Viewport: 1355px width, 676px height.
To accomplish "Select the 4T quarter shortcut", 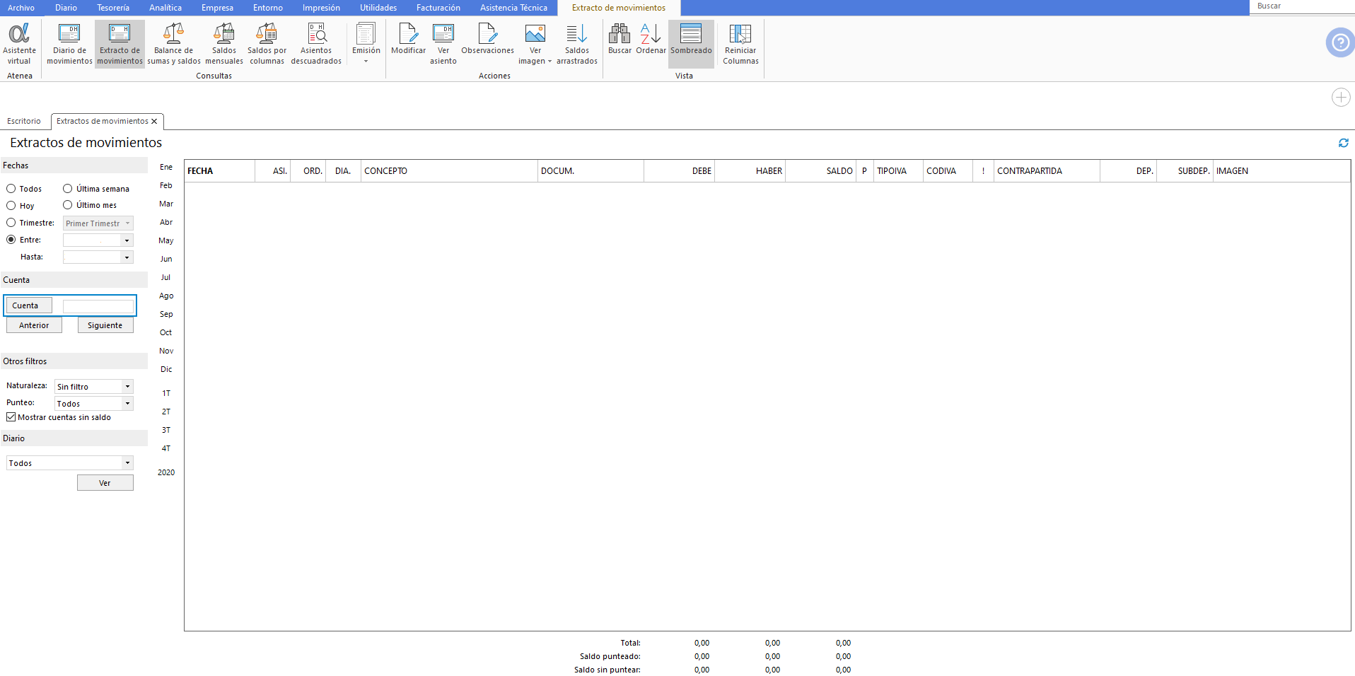I will tap(166, 449).
